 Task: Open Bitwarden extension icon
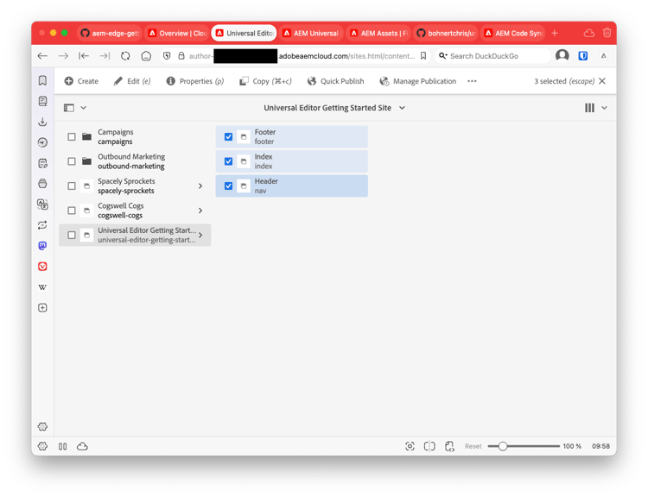pos(583,56)
